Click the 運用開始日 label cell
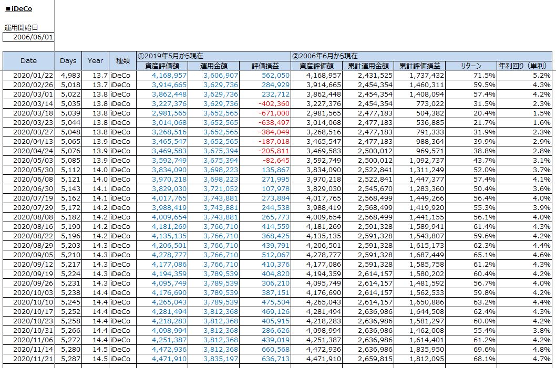Image resolution: width=556 pixels, height=368 pixels. coord(21,28)
